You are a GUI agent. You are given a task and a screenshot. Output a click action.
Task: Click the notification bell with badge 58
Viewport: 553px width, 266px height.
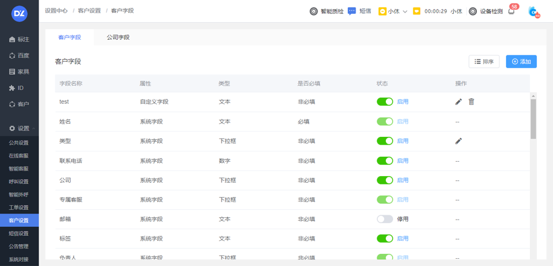[x=511, y=11]
